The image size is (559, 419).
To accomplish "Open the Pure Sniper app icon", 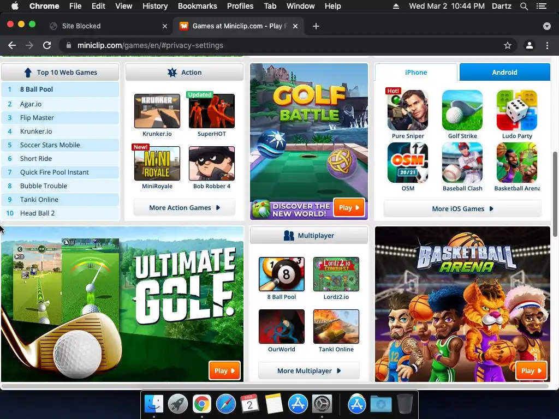I will [x=408, y=110].
